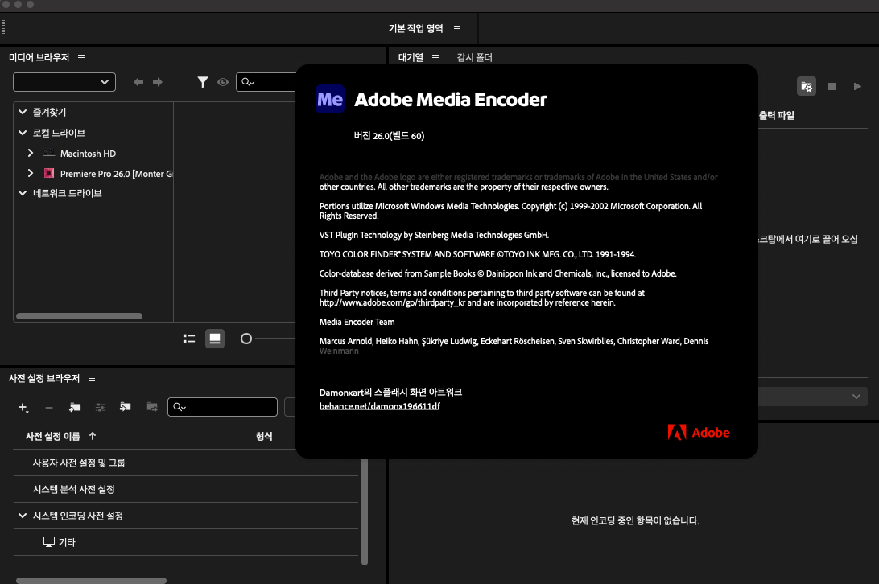Click the Media Browser back arrow
Image resolution: width=879 pixels, height=584 pixels.
coord(138,82)
